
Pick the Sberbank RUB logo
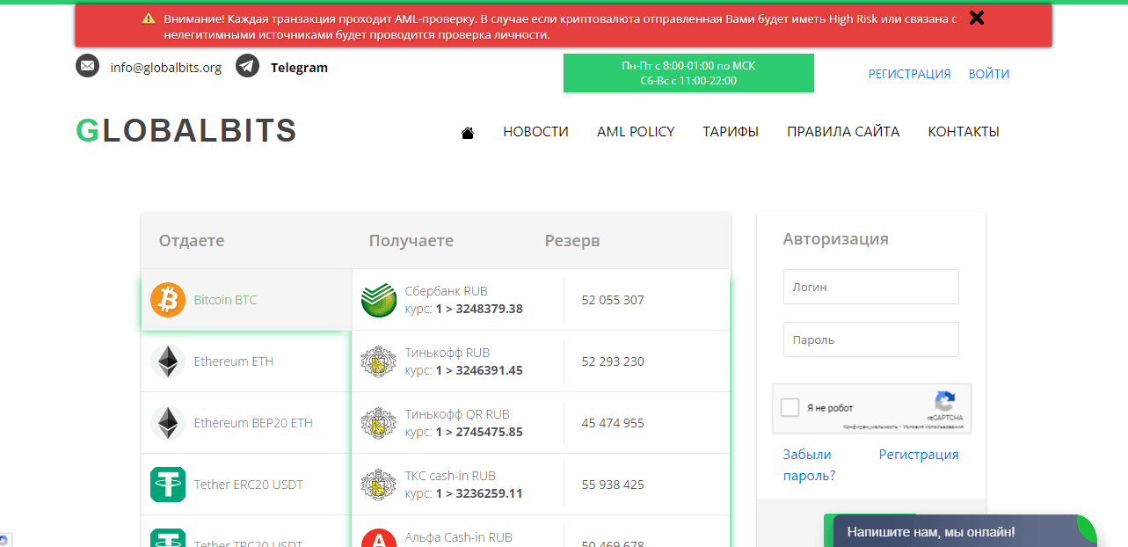(x=379, y=300)
